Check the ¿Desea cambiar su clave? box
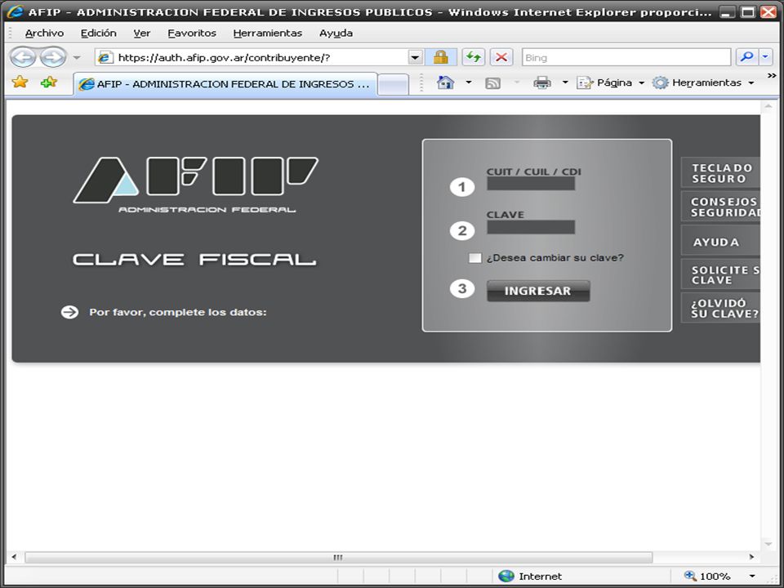The image size is (784, 588). pos(474,258)
